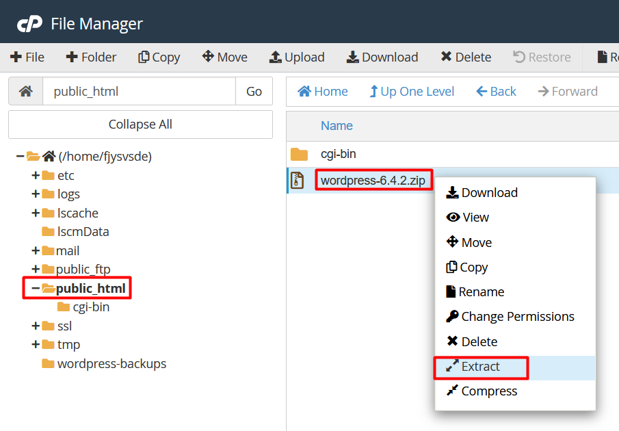The width and height of the screenshot is (619, 431).
Task: Click the Upload toolbar icon
Action: tap(276, 57)
